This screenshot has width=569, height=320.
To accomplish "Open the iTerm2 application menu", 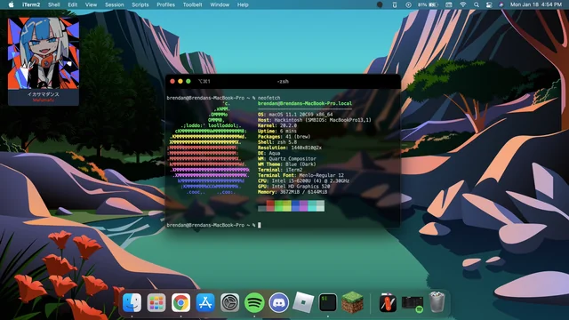I will point(31,4).
